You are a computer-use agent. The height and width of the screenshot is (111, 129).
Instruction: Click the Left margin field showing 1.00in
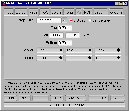(56, 35)
